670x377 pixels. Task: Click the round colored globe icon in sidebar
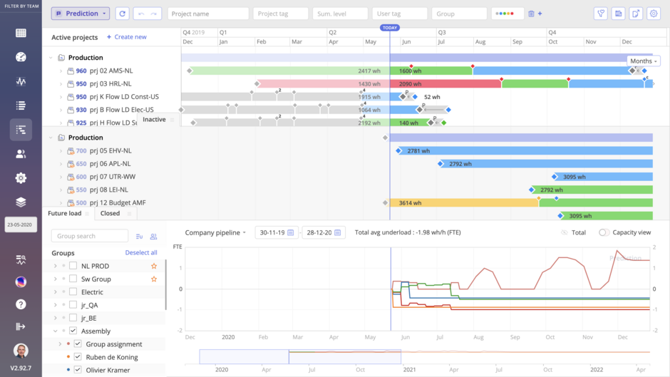pyautogui.click(x=21, y=282)
